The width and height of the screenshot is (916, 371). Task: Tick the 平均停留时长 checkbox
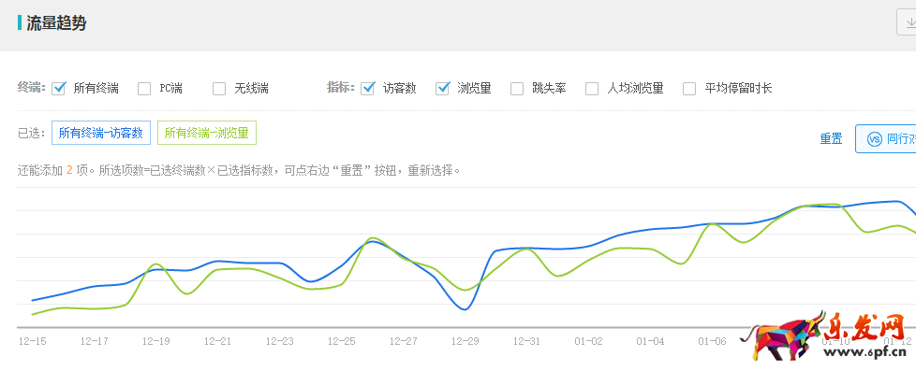pos(689,89)
